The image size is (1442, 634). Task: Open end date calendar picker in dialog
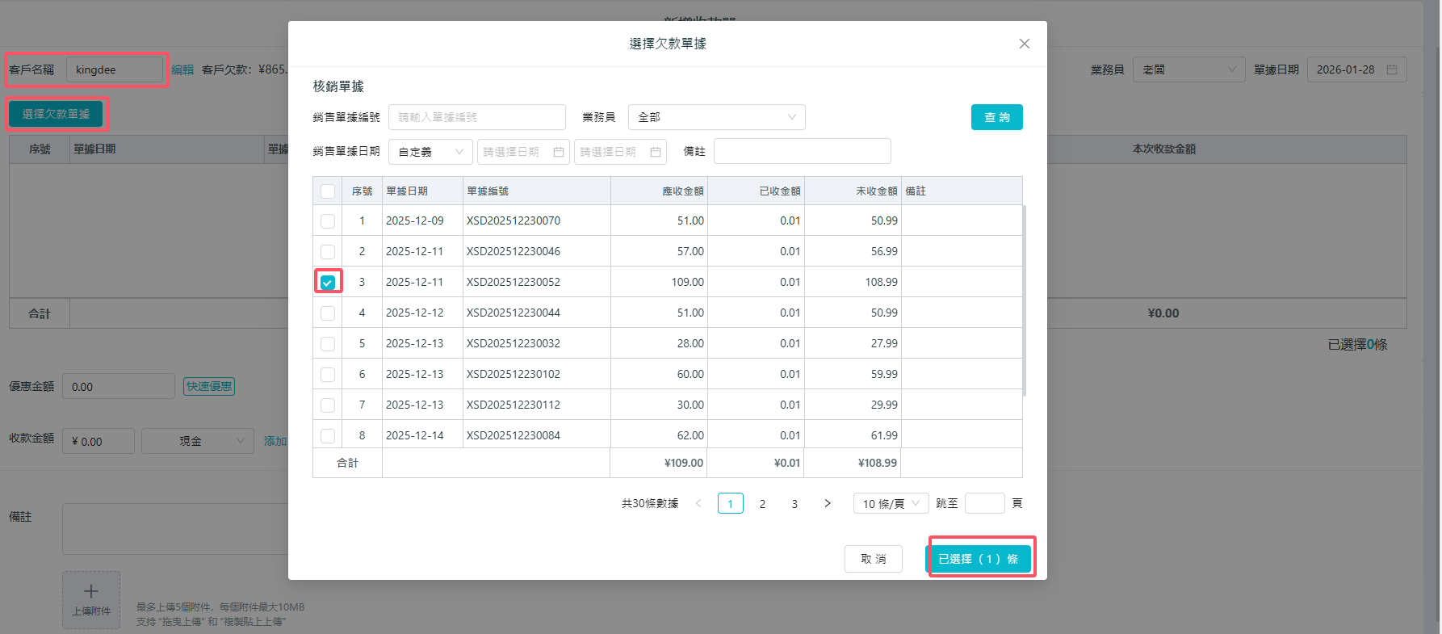[655, 152]
